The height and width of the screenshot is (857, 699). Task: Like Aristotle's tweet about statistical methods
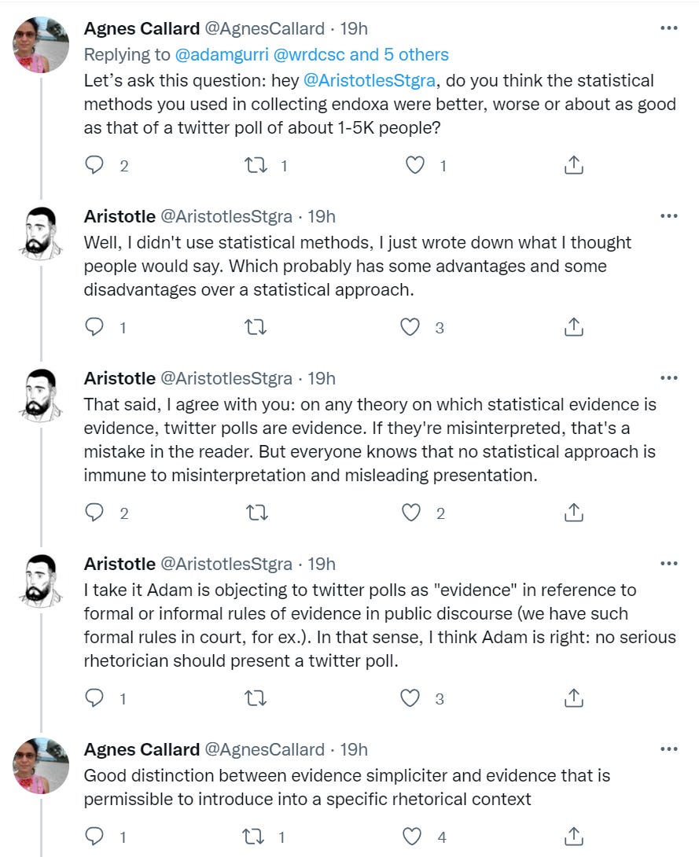point(410,327)
